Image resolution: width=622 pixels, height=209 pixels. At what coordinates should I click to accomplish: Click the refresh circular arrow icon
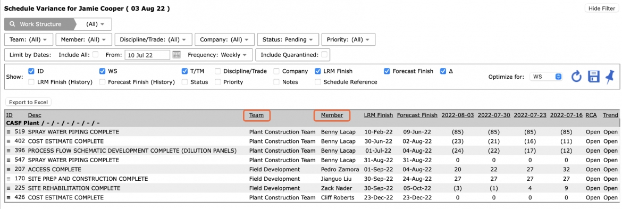pyautogui.click(x=576, y=77)
